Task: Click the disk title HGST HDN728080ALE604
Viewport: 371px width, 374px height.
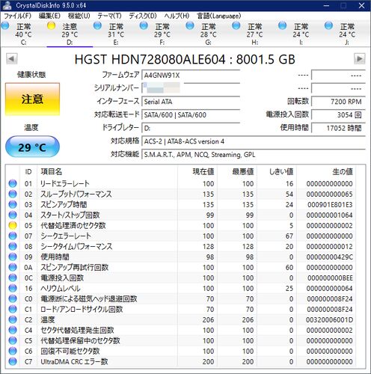Action: [150, 59]
